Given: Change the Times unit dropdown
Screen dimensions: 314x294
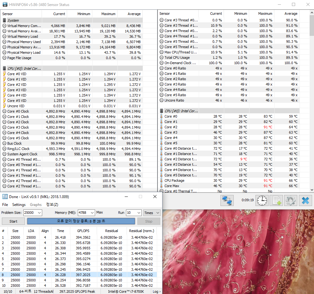Looking at the screenshot, I should click(x=152, y=213).
